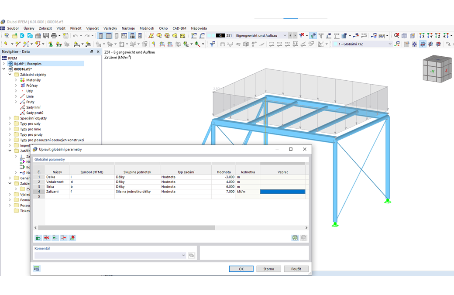Expand the Speciální objekty folder
Screen dimensions: 454x295
(10, 118)
